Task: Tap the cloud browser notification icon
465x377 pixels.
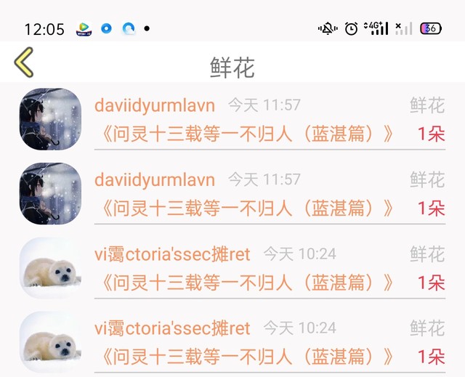Action: 129,29
